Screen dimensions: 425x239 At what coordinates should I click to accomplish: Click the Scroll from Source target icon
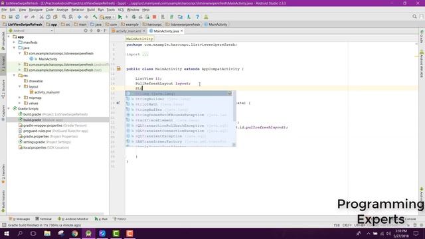tap(86, 31)
